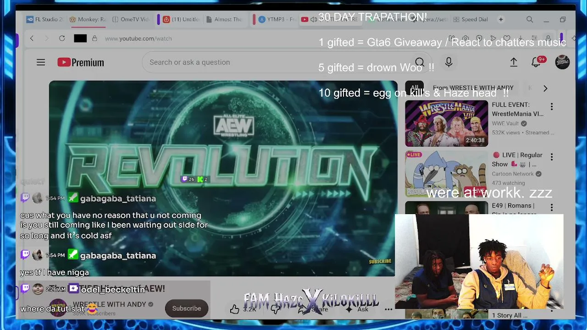Image resolution: width=587 pixels, height=330 pixels.
Task: Reload the YouTube page
Action: (x=62, y=38)
